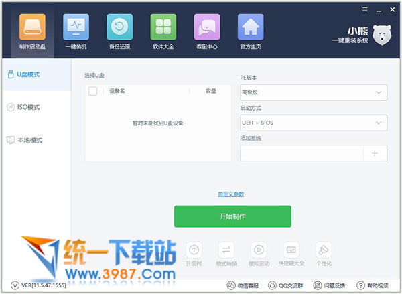This screenshot has width=402, height=294.
Task: Open 帮助视频 help video
Action: click(373, 285)
